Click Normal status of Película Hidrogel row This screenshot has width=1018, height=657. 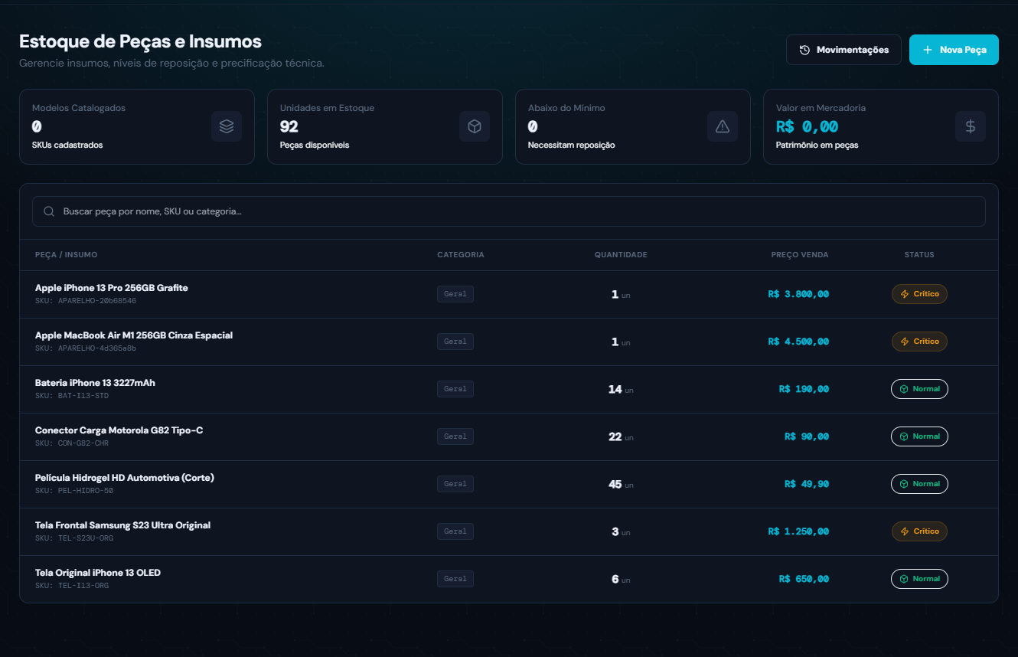[919, 484]
